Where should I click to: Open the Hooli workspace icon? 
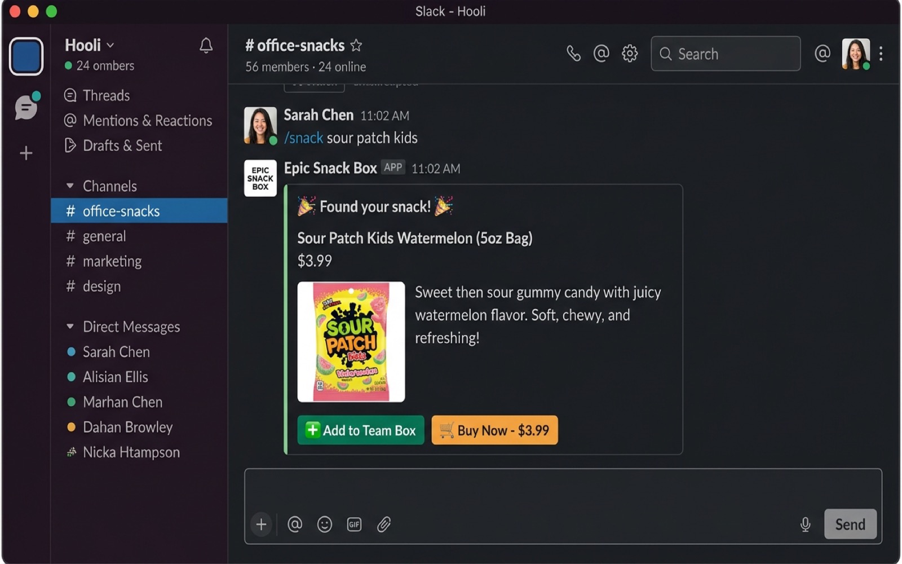click(x=26, y=56)
